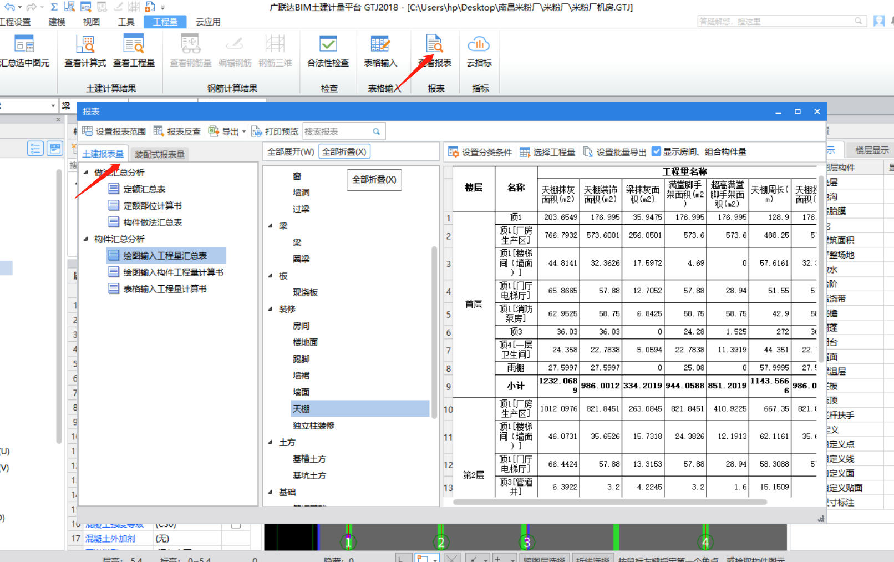
Task: Switch to the 视图 ribbon tab
Action: tap(92, 22)
